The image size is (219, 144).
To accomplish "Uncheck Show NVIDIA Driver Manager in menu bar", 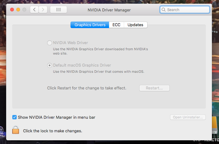I will click(x=14, y=117).
